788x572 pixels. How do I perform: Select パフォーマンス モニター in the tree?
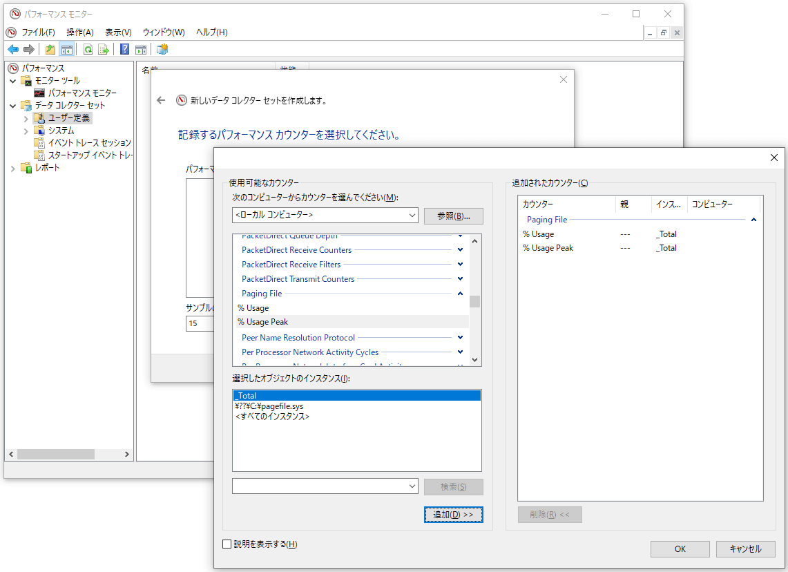(81, 93)
